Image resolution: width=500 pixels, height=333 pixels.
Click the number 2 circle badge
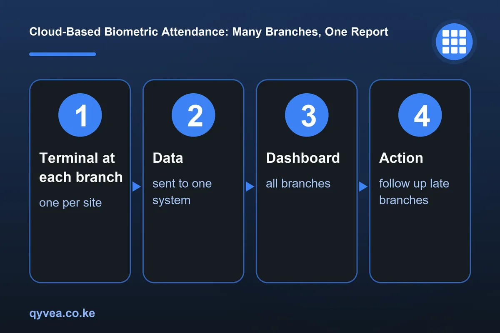point(193,115)
